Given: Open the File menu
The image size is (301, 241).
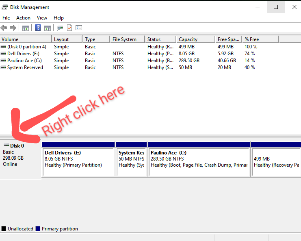Looking at the screenshot, I should point(6,18).
